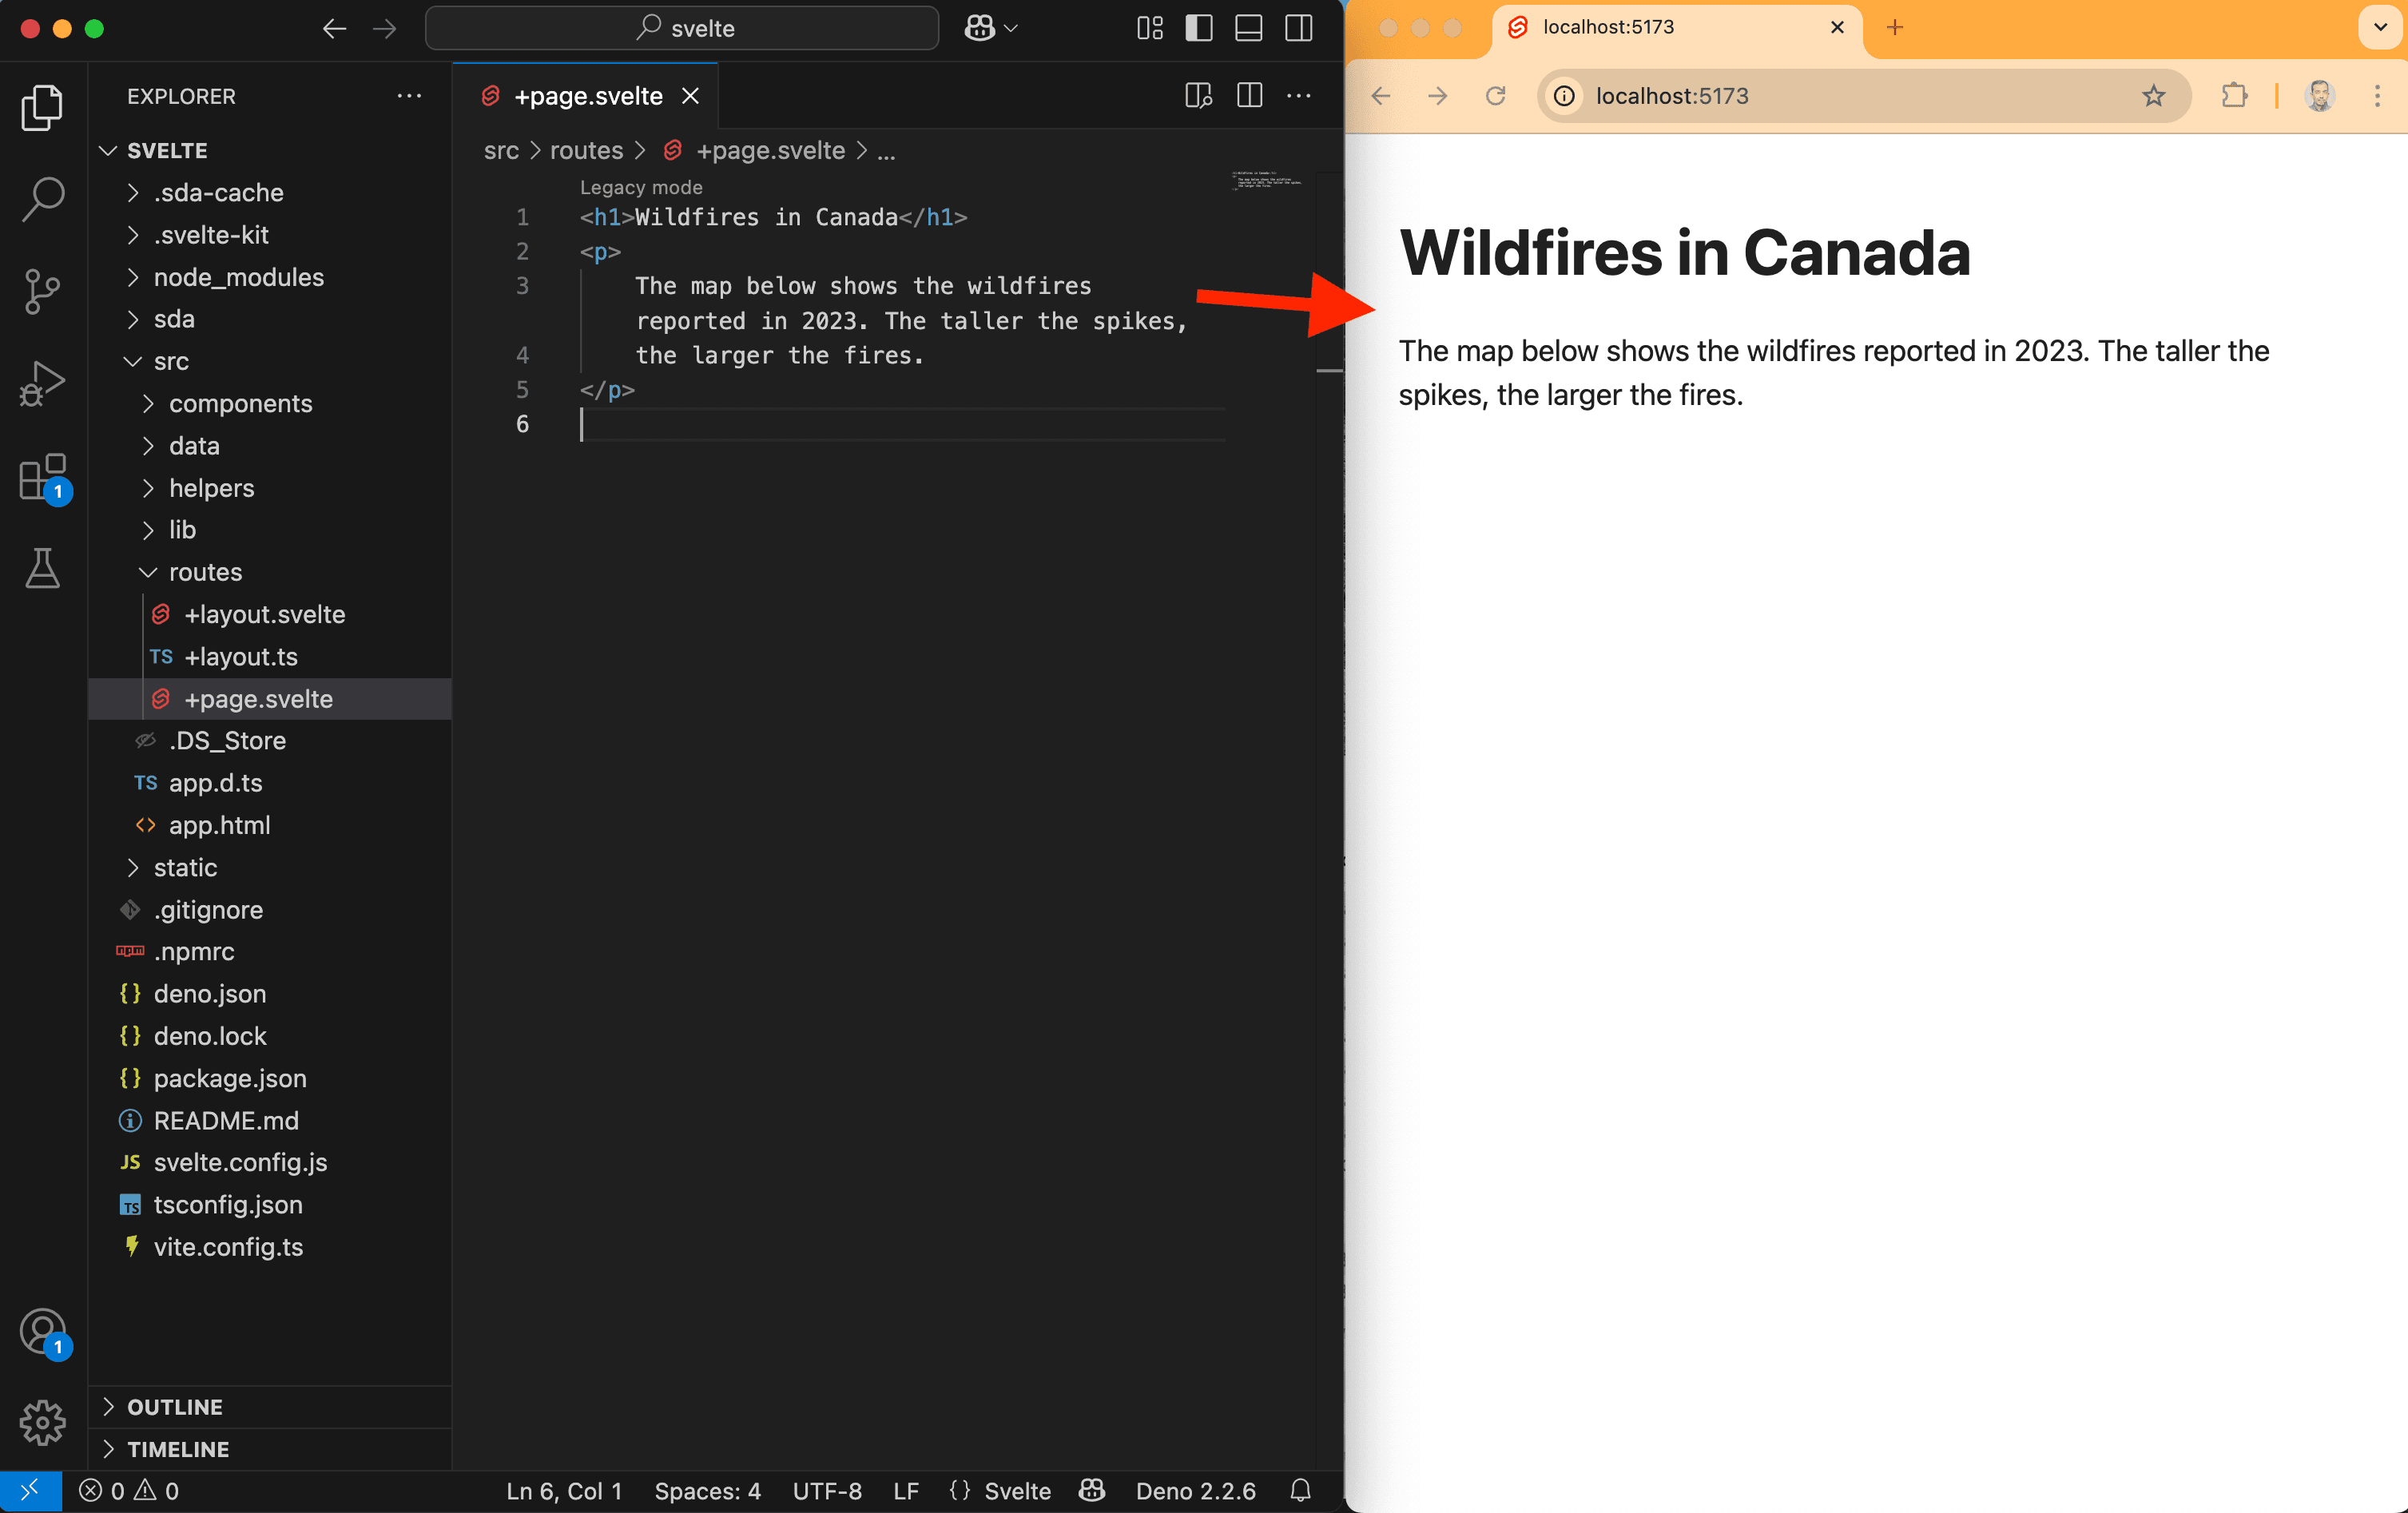The width and height of the screenshot is (2408, 1513).
Task: Expand the node_modules folder
Action: click(239, 277)
